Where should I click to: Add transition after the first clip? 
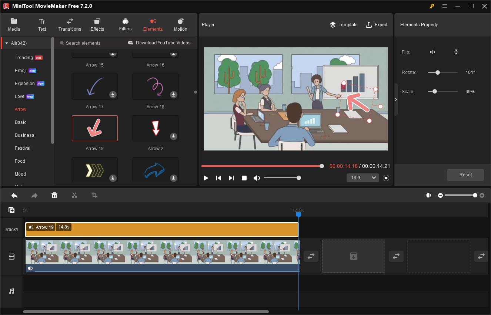(311, 256)
